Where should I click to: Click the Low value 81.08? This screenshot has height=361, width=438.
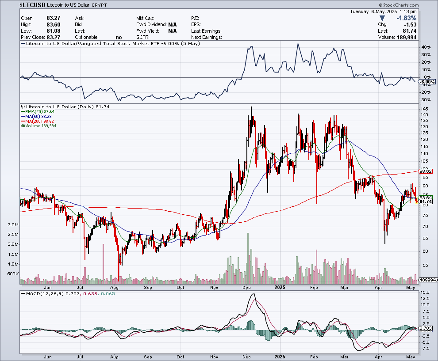(54, 30)
